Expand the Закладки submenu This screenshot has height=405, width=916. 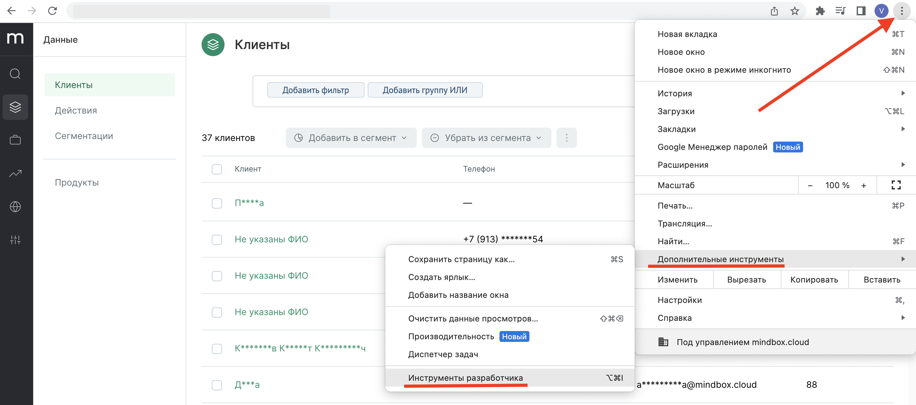[x=775, y=129]
